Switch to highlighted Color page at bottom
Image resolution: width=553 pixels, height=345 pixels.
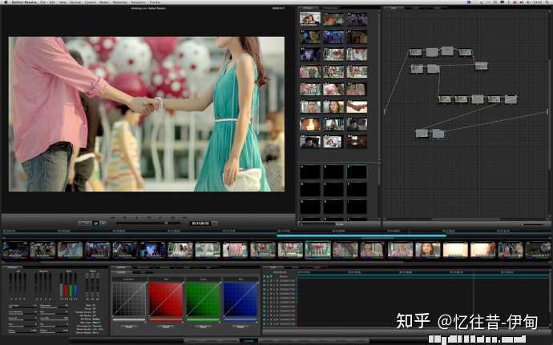point(248,341)
